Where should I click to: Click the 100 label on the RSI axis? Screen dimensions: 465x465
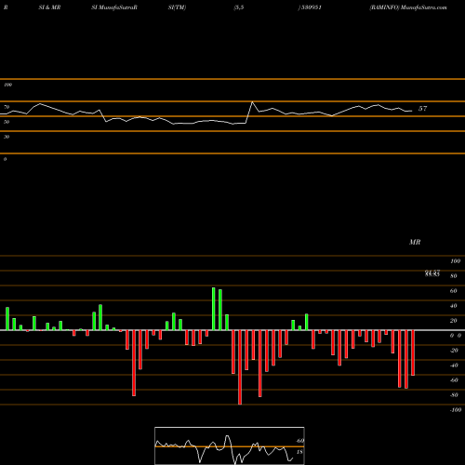coord(8,85)
